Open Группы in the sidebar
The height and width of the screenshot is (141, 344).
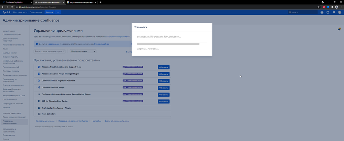coord(6,139)
